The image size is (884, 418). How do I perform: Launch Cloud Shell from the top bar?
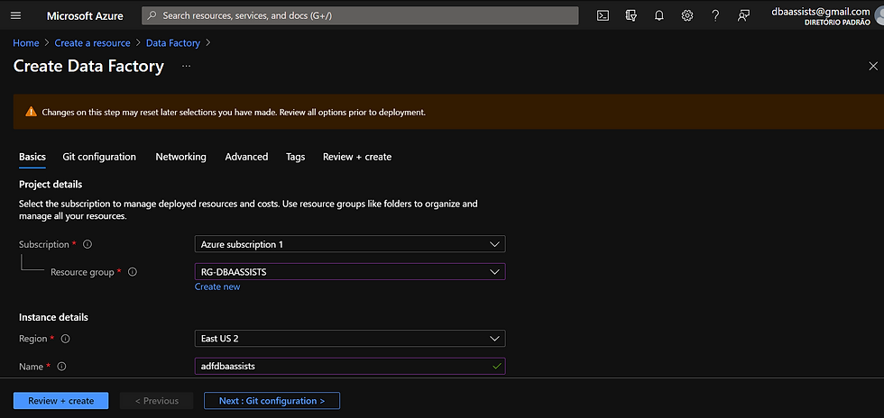603,15
